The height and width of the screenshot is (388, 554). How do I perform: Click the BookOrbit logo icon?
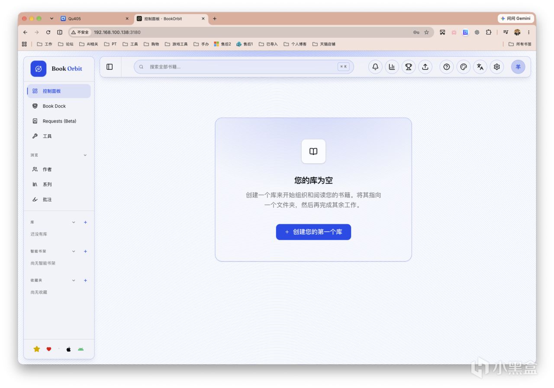point(38,68)
